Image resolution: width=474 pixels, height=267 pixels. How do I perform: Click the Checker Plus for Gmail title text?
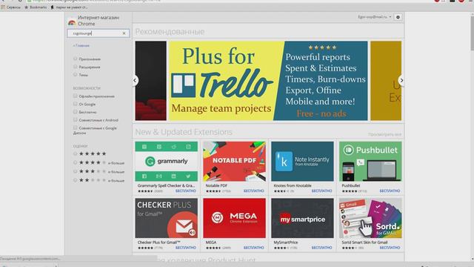(x=158, y=243)
